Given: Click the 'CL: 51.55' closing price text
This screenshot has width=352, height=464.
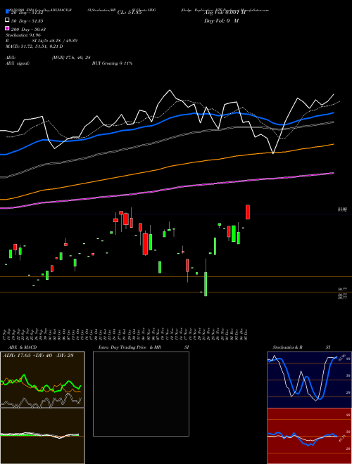Looking at the screenshot, I should coord(130,13).
